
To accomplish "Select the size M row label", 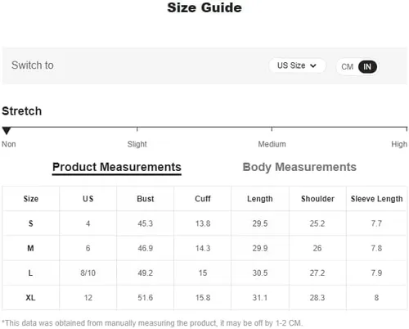I will pos(30,248).
